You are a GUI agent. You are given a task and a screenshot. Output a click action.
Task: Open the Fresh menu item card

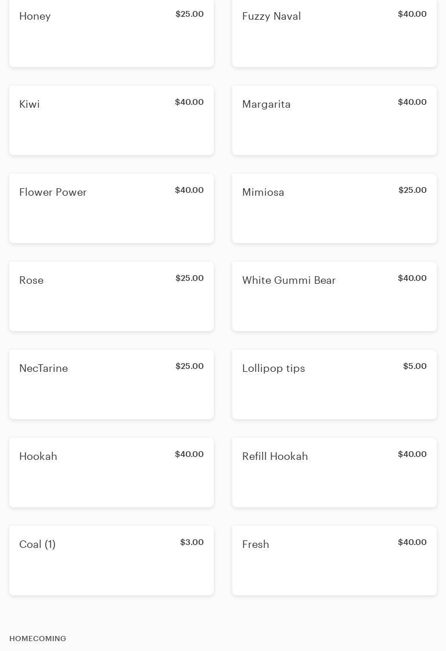334,561
